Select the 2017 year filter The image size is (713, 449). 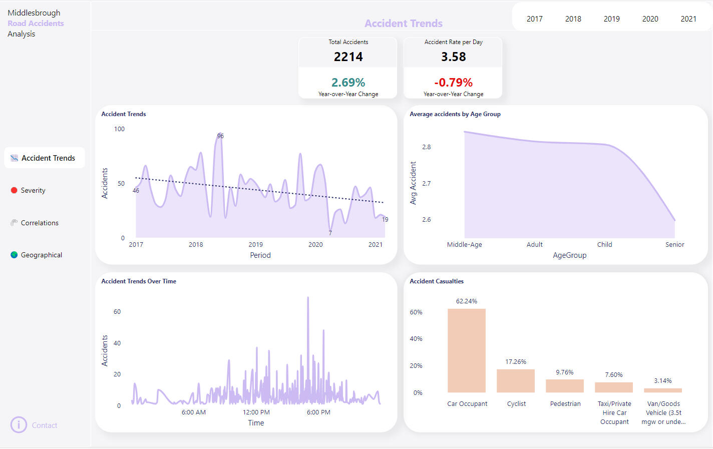point(534,19)
